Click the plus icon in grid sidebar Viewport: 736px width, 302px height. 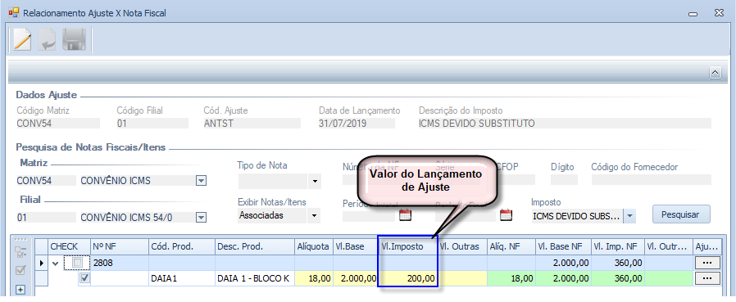click(x=20, y=290)
